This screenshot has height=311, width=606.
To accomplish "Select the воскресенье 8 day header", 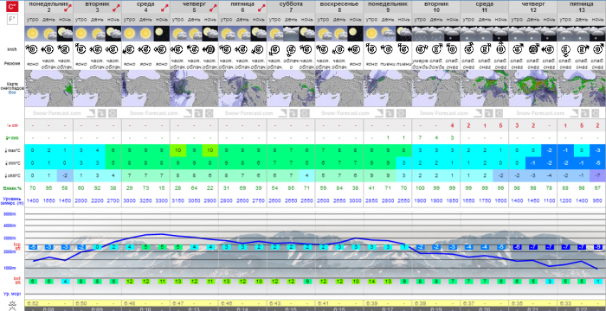I will click(339, 7).
